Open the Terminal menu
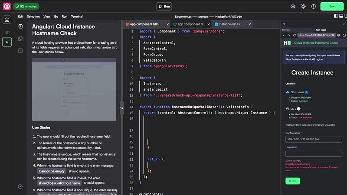 (x=77, y=16)
